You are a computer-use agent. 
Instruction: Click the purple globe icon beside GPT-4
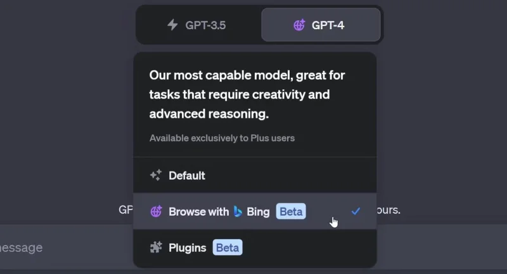pyautogui.click(x=299, y=25)
